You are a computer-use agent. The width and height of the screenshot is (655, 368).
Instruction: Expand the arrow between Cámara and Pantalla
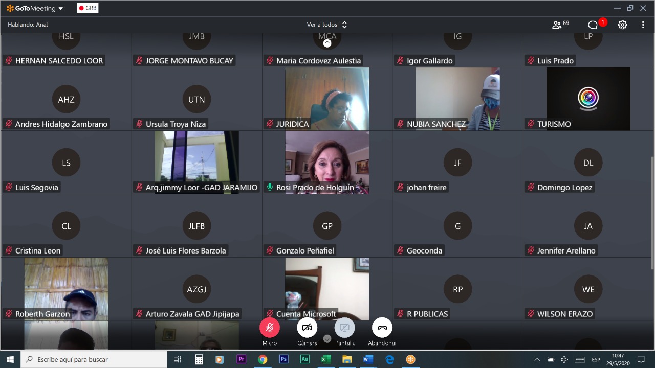point(327,338)
